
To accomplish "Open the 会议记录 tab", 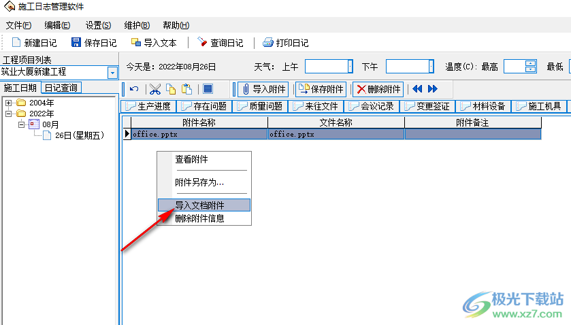I will click(372, 106).
